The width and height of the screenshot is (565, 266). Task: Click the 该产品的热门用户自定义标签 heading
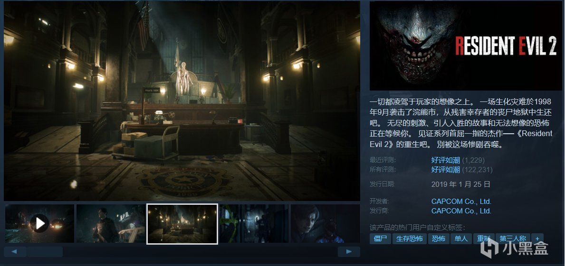click(417, 228)
